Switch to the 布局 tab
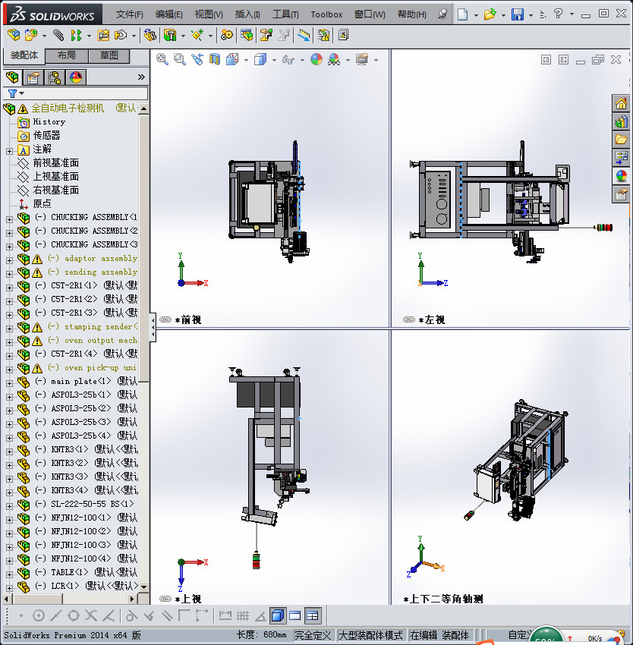633x645 pixels. point(66,55)
